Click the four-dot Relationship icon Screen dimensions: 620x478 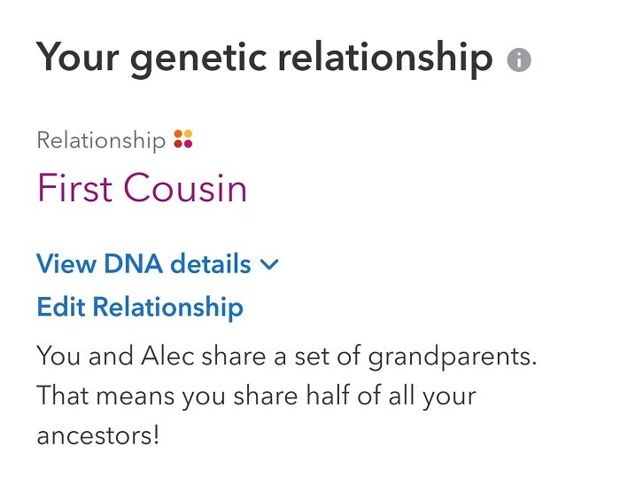coord(183,139)
